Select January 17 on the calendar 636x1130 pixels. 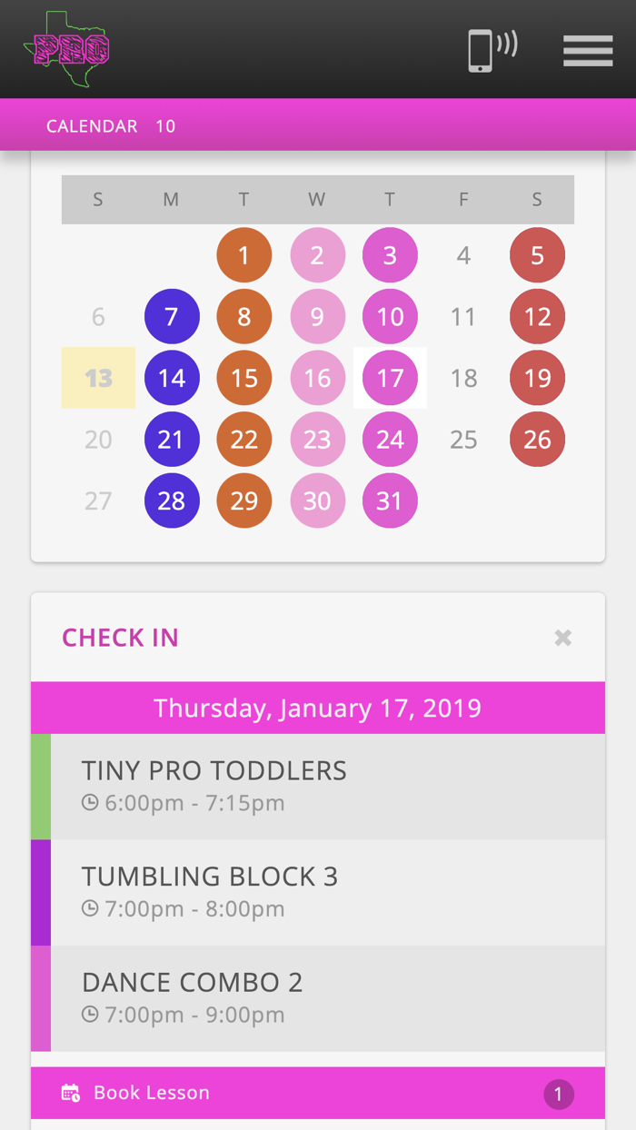[x=390, y=377]
